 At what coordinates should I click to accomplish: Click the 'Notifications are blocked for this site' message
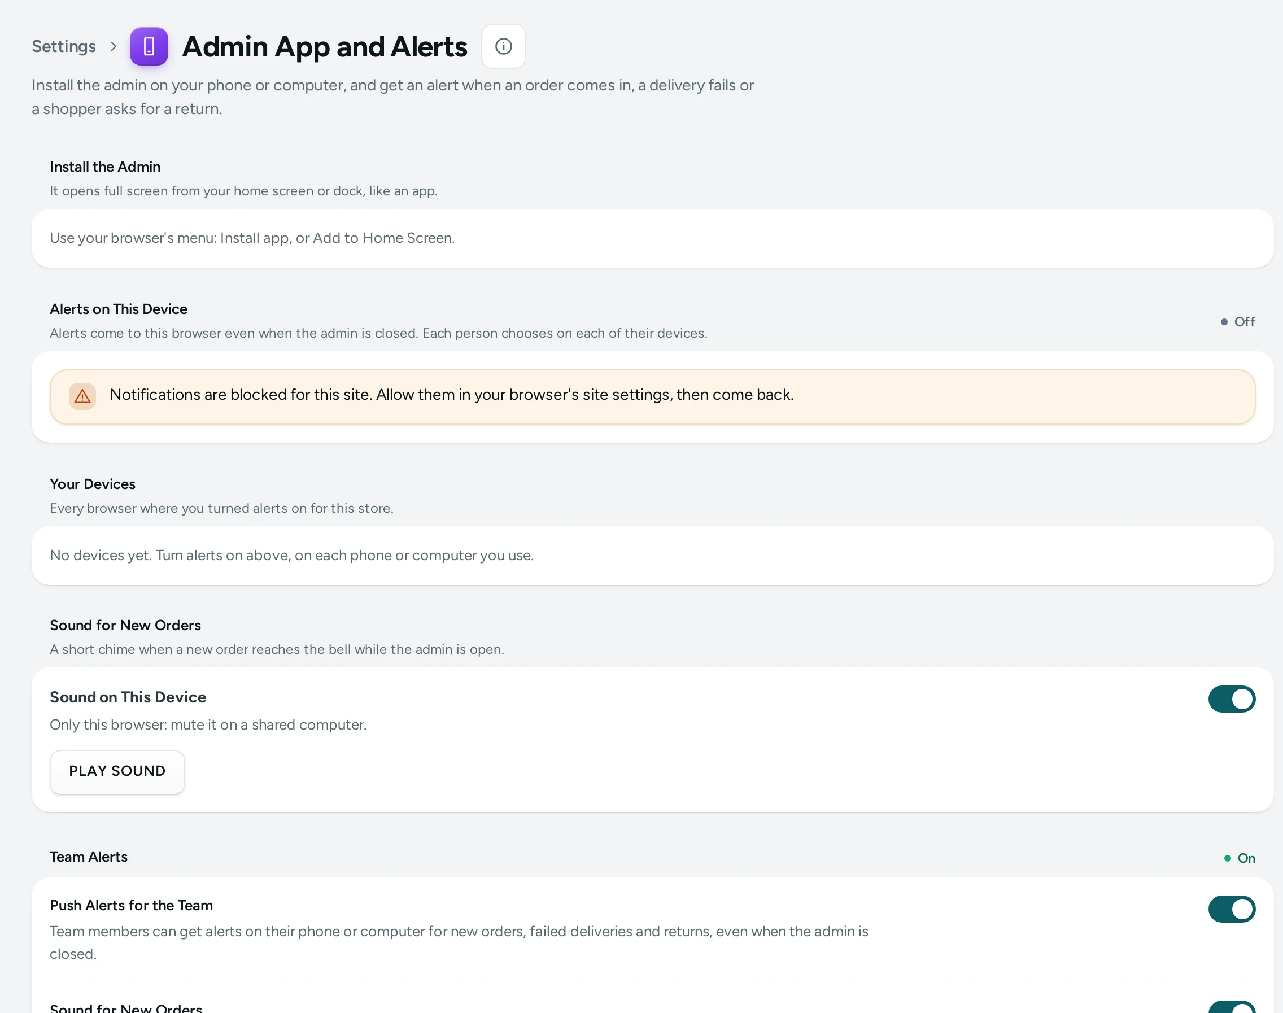click(x=451, y=394)
